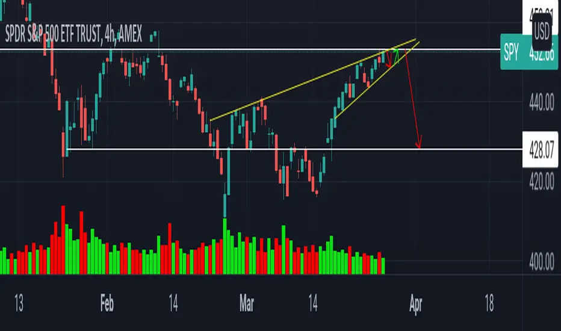Click the Feb date axis label
This screenshot has height=331, width=561.
click(107, 303)
